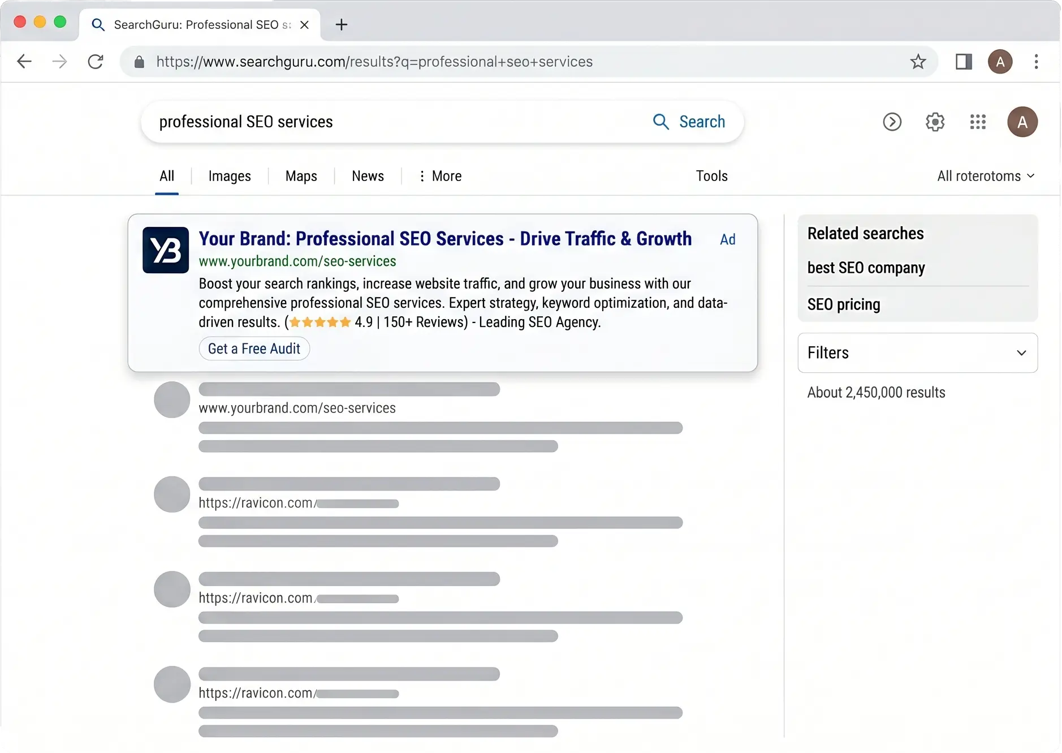Click the browser address bar URL
Screen dimensions: 1062x753
[374, 62]
